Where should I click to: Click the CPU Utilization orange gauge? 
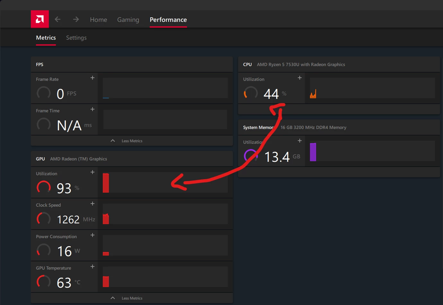coord(251,93)
